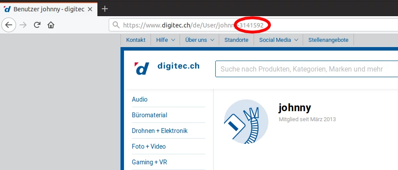This screenshot has width=398, height=170.
Task: Click the search magnifier in the address bar
Action: [116, 25]
